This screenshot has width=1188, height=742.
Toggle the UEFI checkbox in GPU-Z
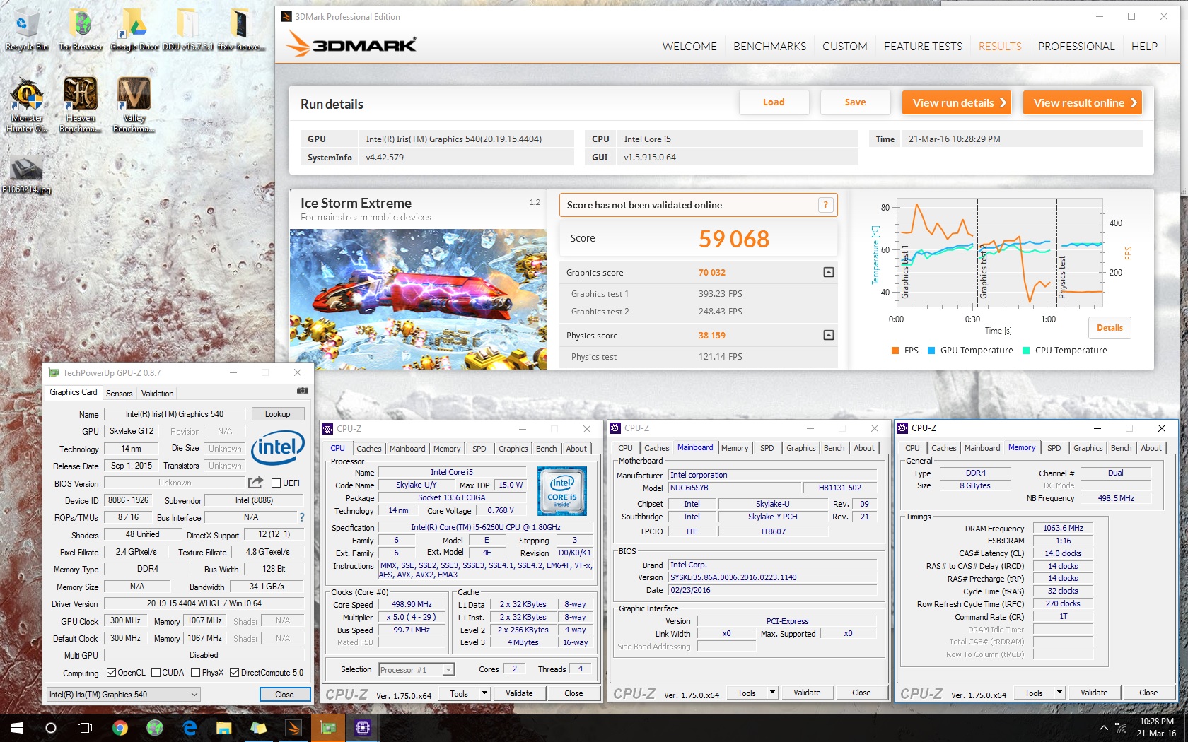click(276, 483)
